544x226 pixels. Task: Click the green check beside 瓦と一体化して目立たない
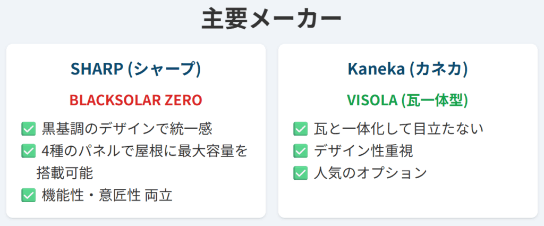[300, 129]
